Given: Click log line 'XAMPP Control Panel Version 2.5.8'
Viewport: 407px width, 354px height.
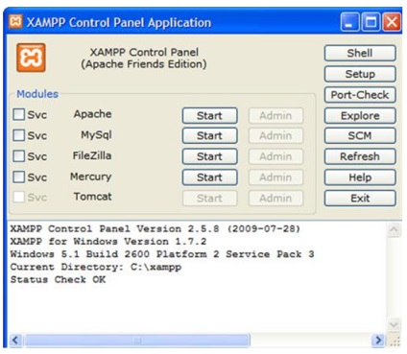Looking at the screenshot, I should tap(156, 229).
